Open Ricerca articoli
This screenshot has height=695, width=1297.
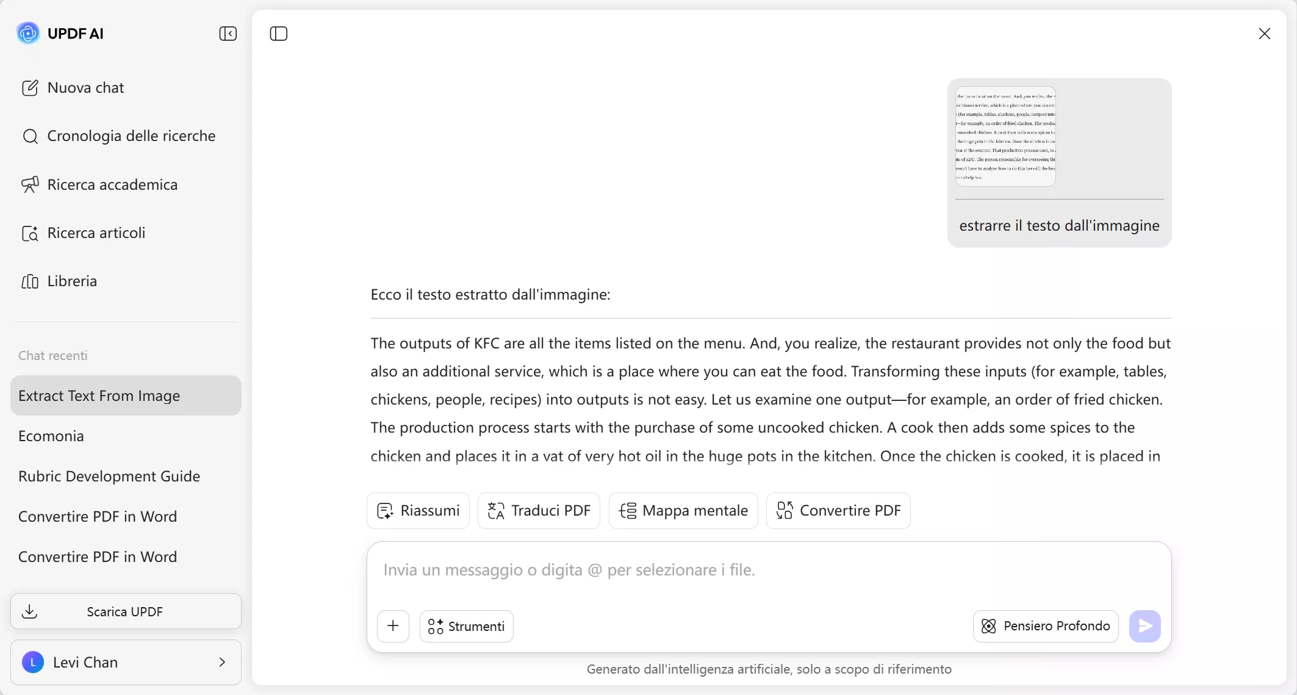point(96,232)
